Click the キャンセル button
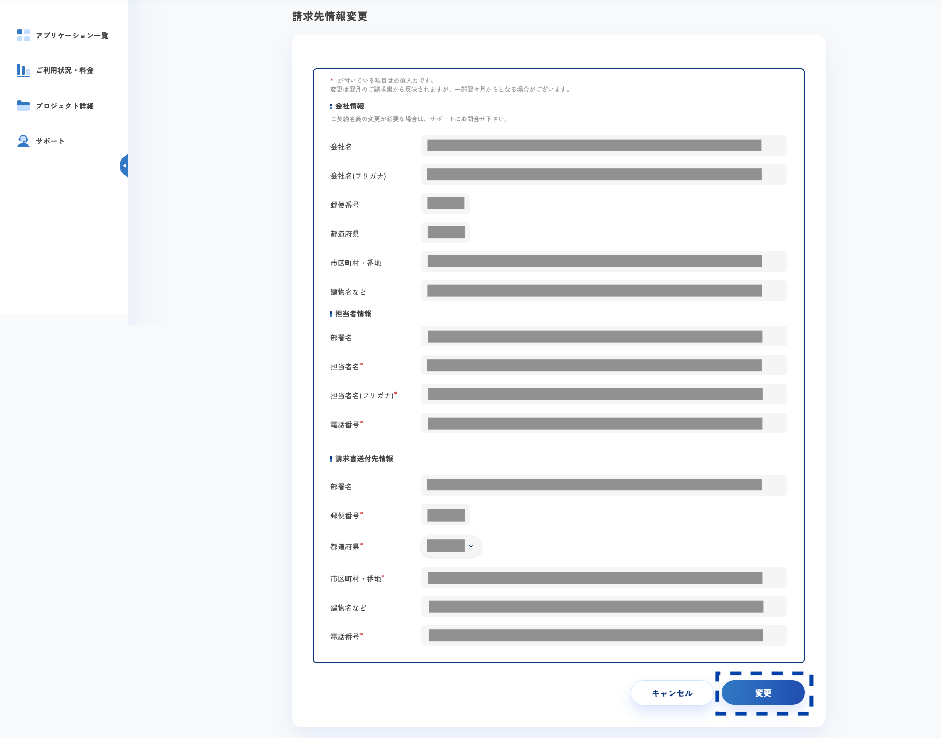The width and height of the screenshot is (941, 738). coord(672,693)
